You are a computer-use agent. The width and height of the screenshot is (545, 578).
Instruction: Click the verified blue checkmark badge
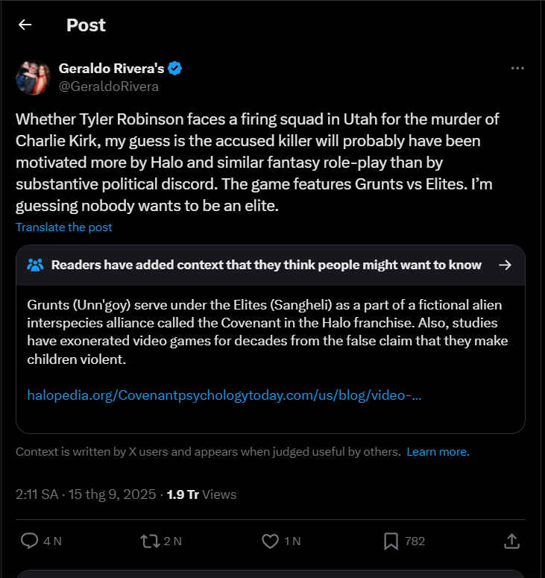(x=175, y=69)
